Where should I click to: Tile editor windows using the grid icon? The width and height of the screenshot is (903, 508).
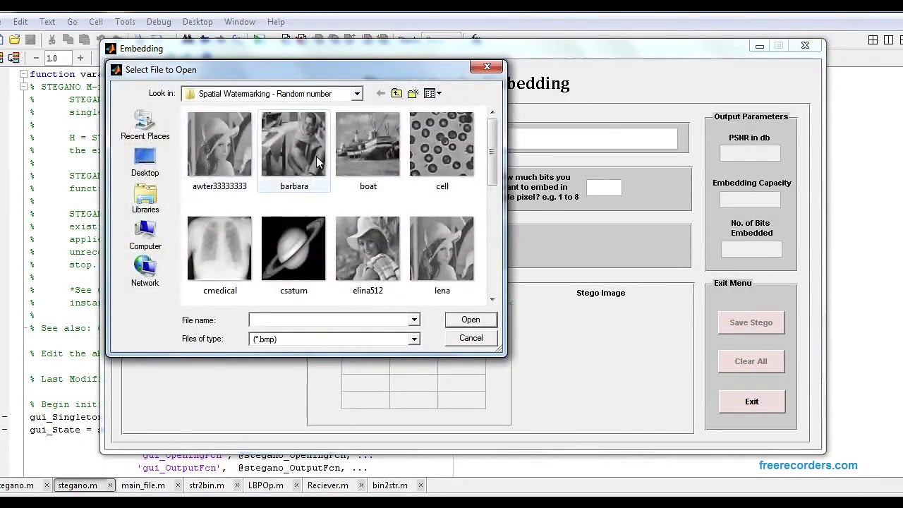coord(873,40)
